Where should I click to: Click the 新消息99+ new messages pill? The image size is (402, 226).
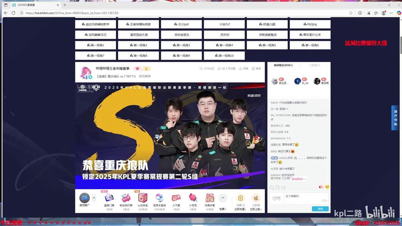pos(299,179)
